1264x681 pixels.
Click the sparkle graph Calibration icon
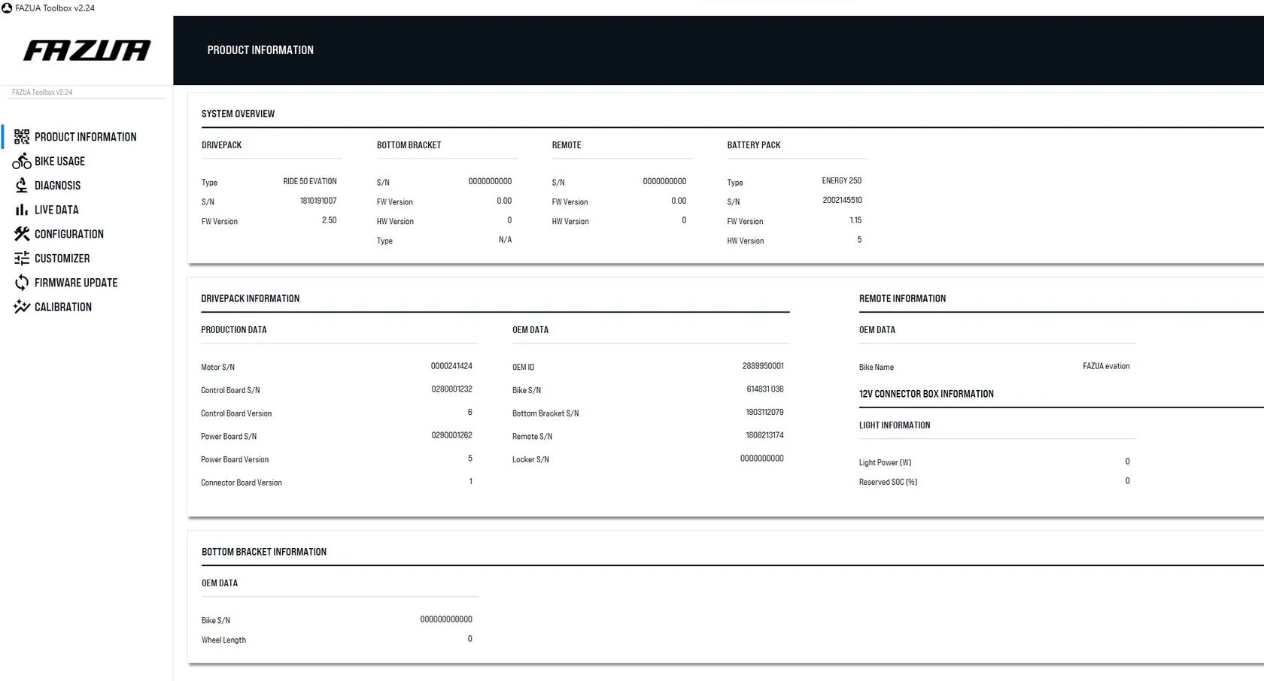(22, 307)
